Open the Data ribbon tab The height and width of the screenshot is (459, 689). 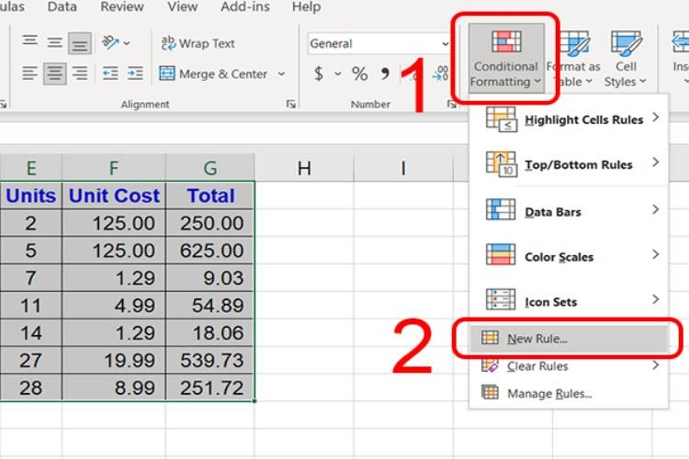(62, 6)
